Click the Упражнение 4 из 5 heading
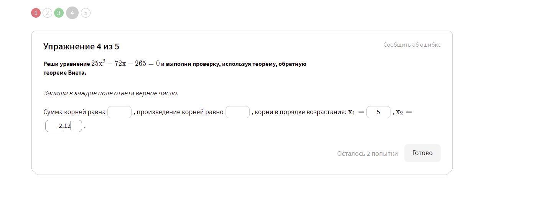Image resolution: width=537 pixels, height=214 pixels. coord(81,47)
